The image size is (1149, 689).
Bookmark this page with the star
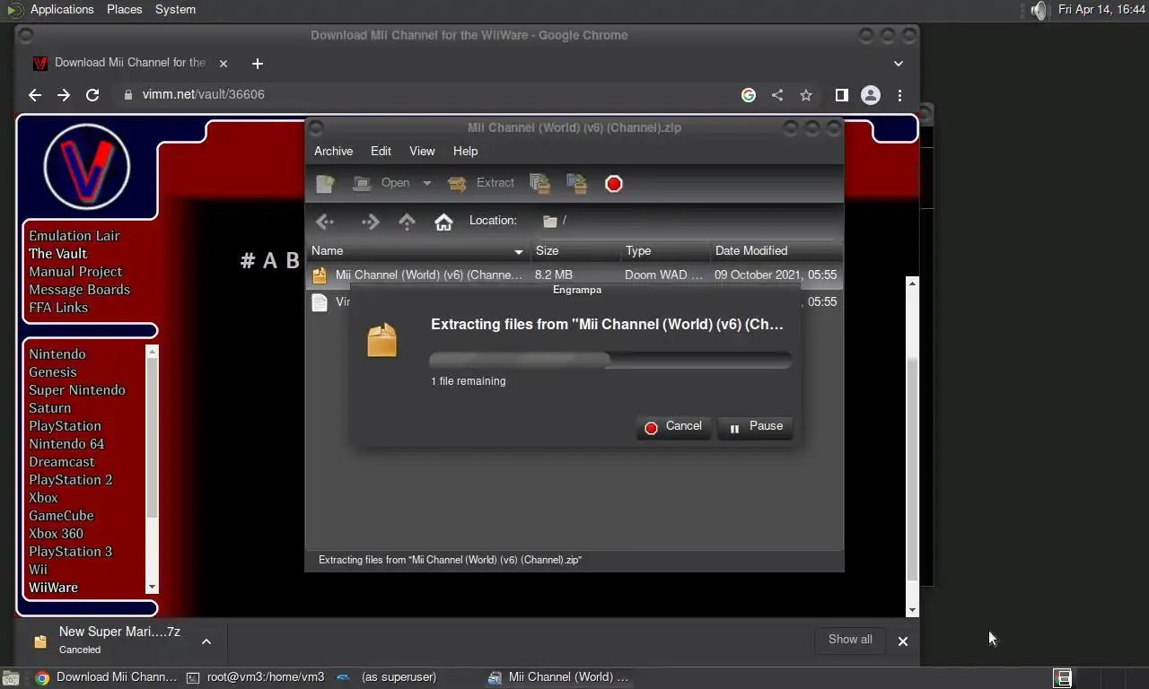click(x=806, y=95)
